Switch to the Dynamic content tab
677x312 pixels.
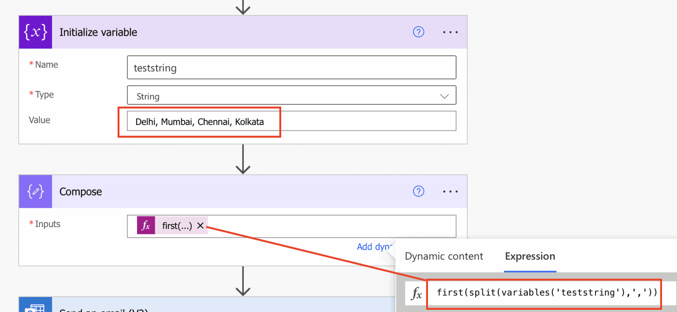point(443,256)
